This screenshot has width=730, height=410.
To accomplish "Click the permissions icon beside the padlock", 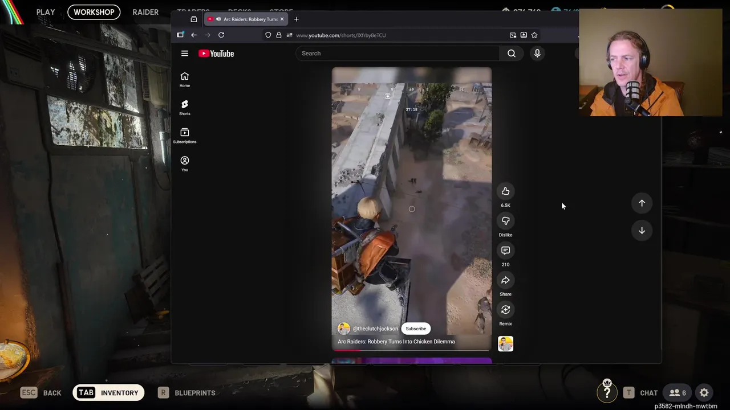I will 289,35.
